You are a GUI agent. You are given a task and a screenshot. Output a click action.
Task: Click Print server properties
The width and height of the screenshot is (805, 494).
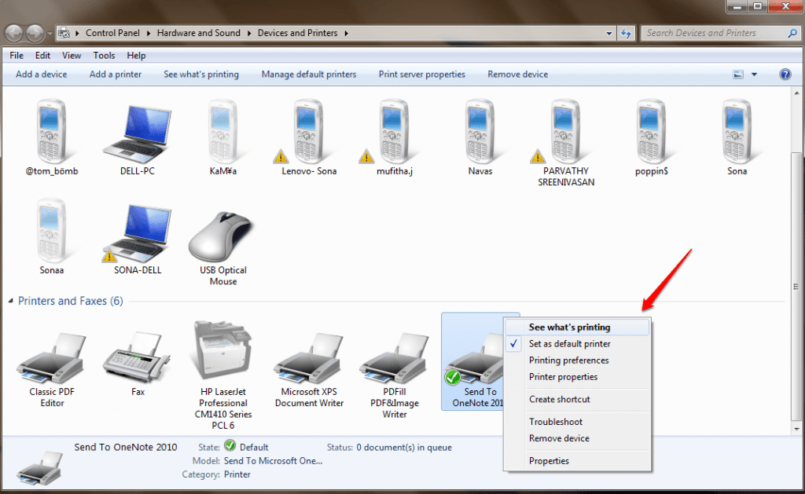(421, 74)
